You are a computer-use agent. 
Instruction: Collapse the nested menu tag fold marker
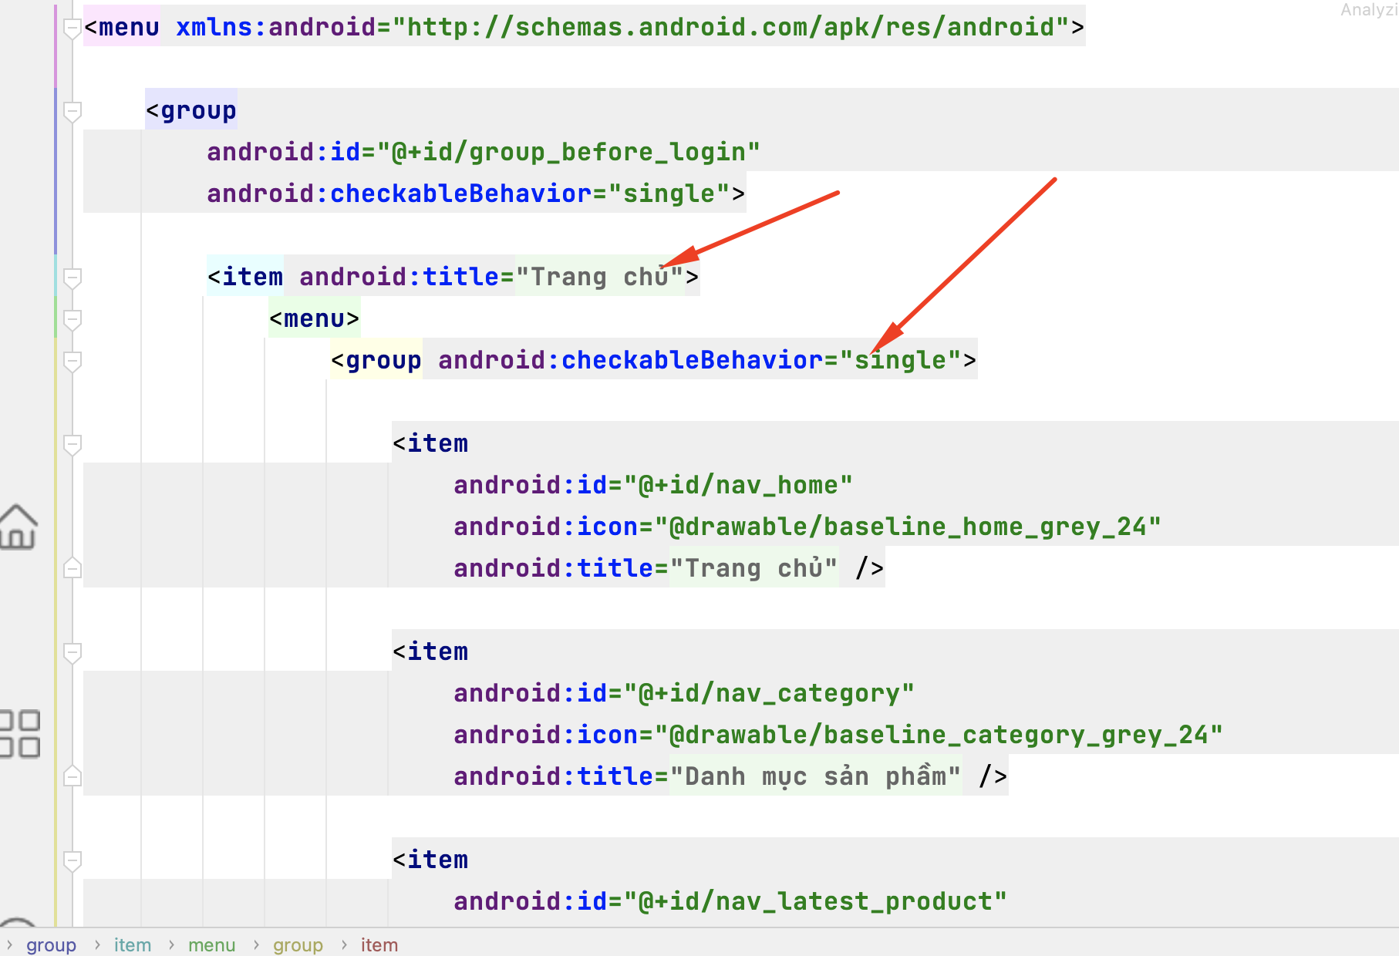tap(72, 320)
